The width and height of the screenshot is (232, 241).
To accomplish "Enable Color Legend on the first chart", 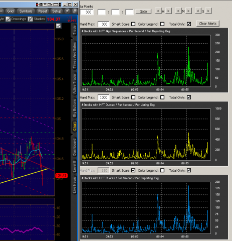I will click(162, 24).
